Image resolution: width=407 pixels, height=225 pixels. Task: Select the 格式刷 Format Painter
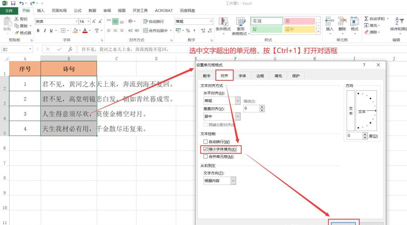click(23, 33)
